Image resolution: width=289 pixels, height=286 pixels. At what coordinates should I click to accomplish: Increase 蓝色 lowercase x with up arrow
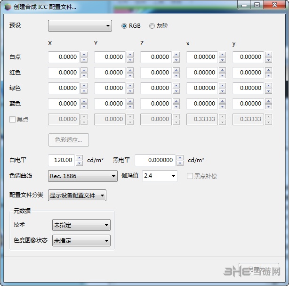click(222, 101)
